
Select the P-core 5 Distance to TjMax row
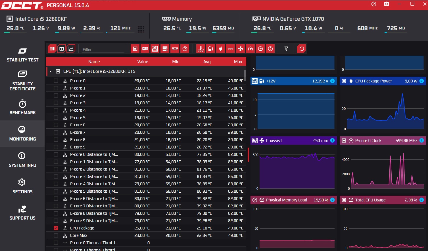pyautogui.click(x=146, y=191)
